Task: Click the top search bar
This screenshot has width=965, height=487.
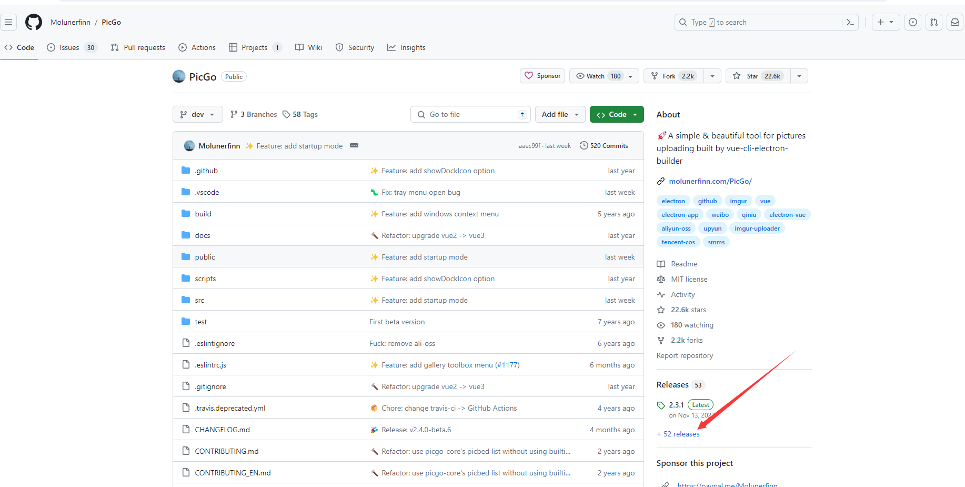Action: (767, 22)
